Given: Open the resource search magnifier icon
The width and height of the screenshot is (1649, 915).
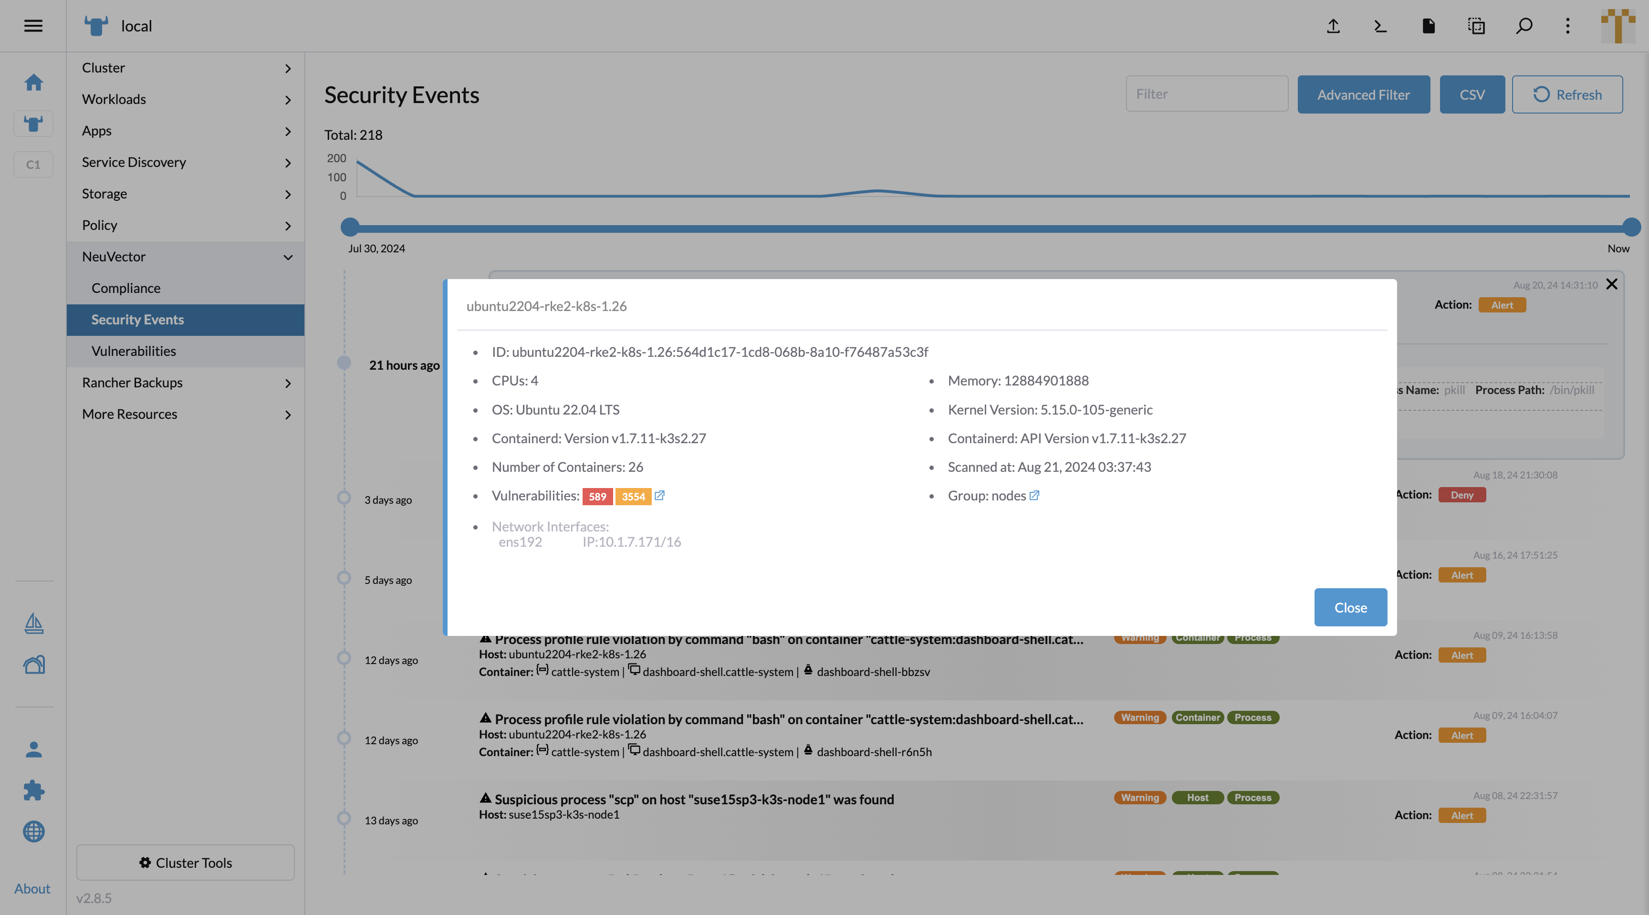Looking at the screenshot, I should coord(1524,26).
